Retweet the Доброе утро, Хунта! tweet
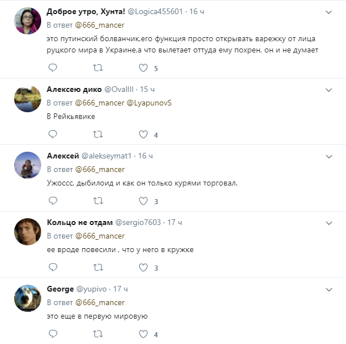346x344 pixels. (x=98, y=68)
